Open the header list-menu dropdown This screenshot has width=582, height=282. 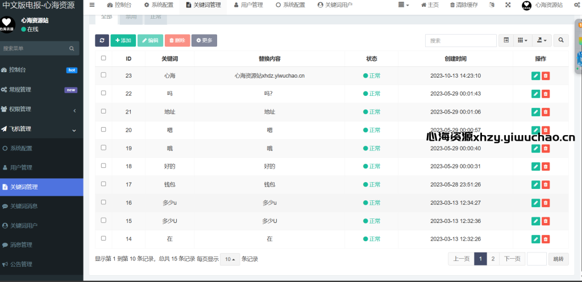[x=404, y=5]
